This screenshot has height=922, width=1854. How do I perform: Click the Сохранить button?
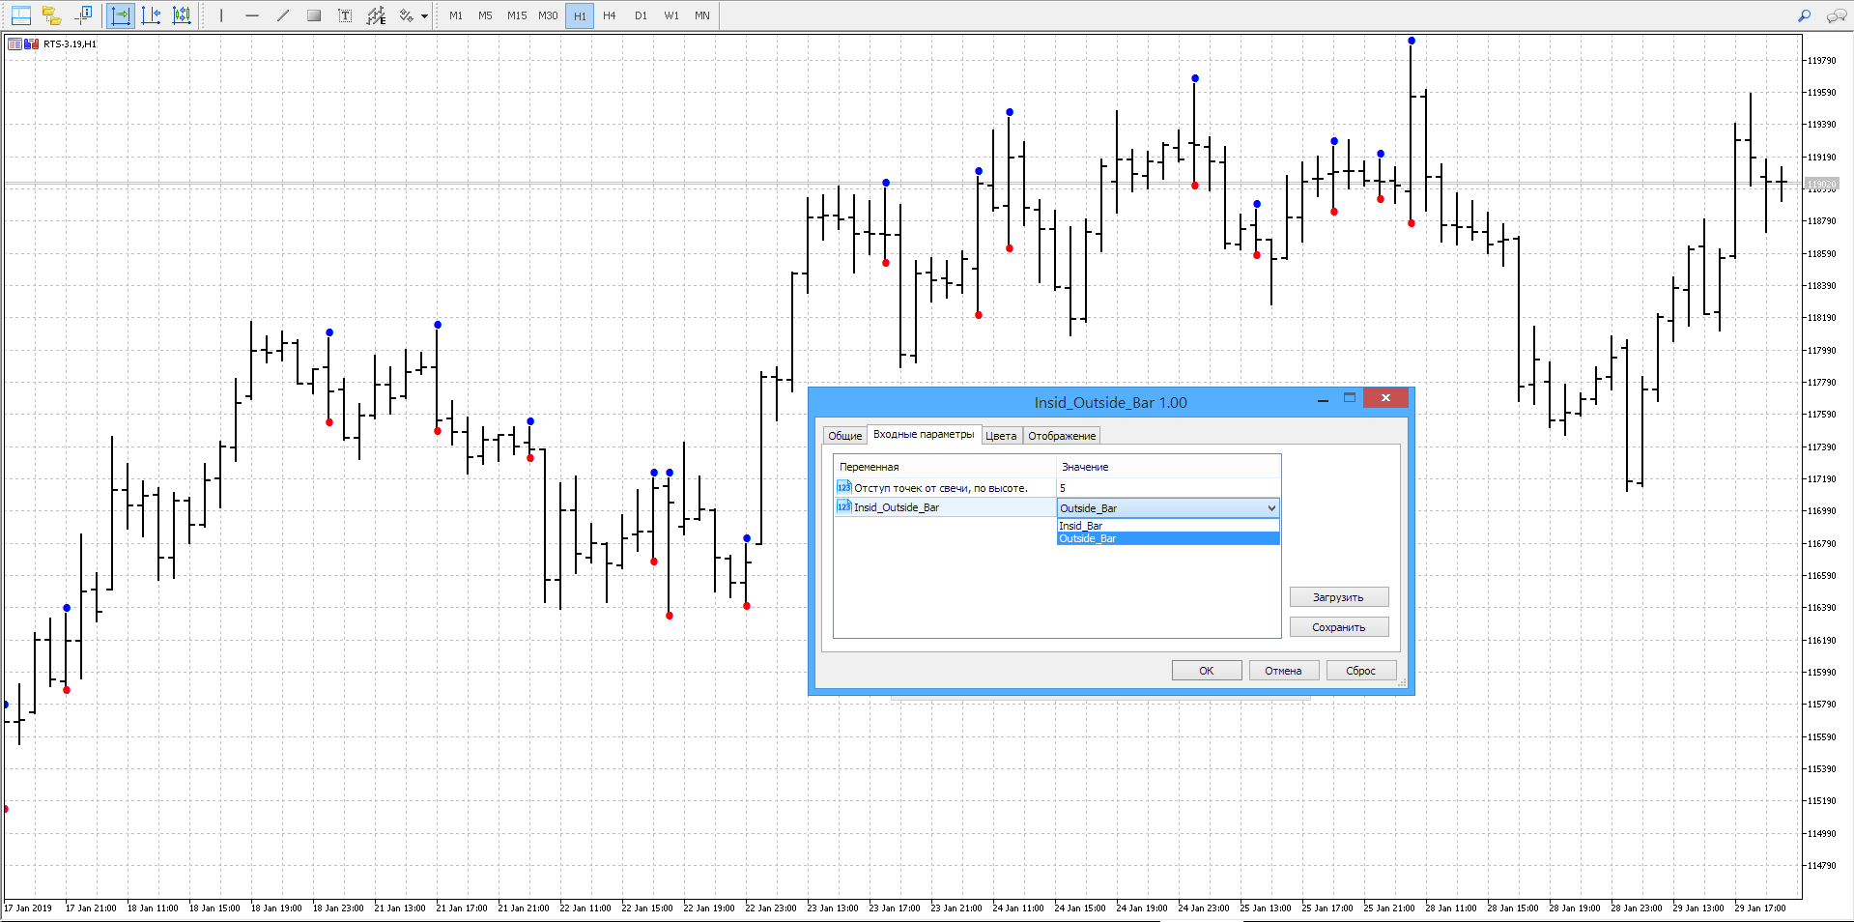(x=1339, y=627)
